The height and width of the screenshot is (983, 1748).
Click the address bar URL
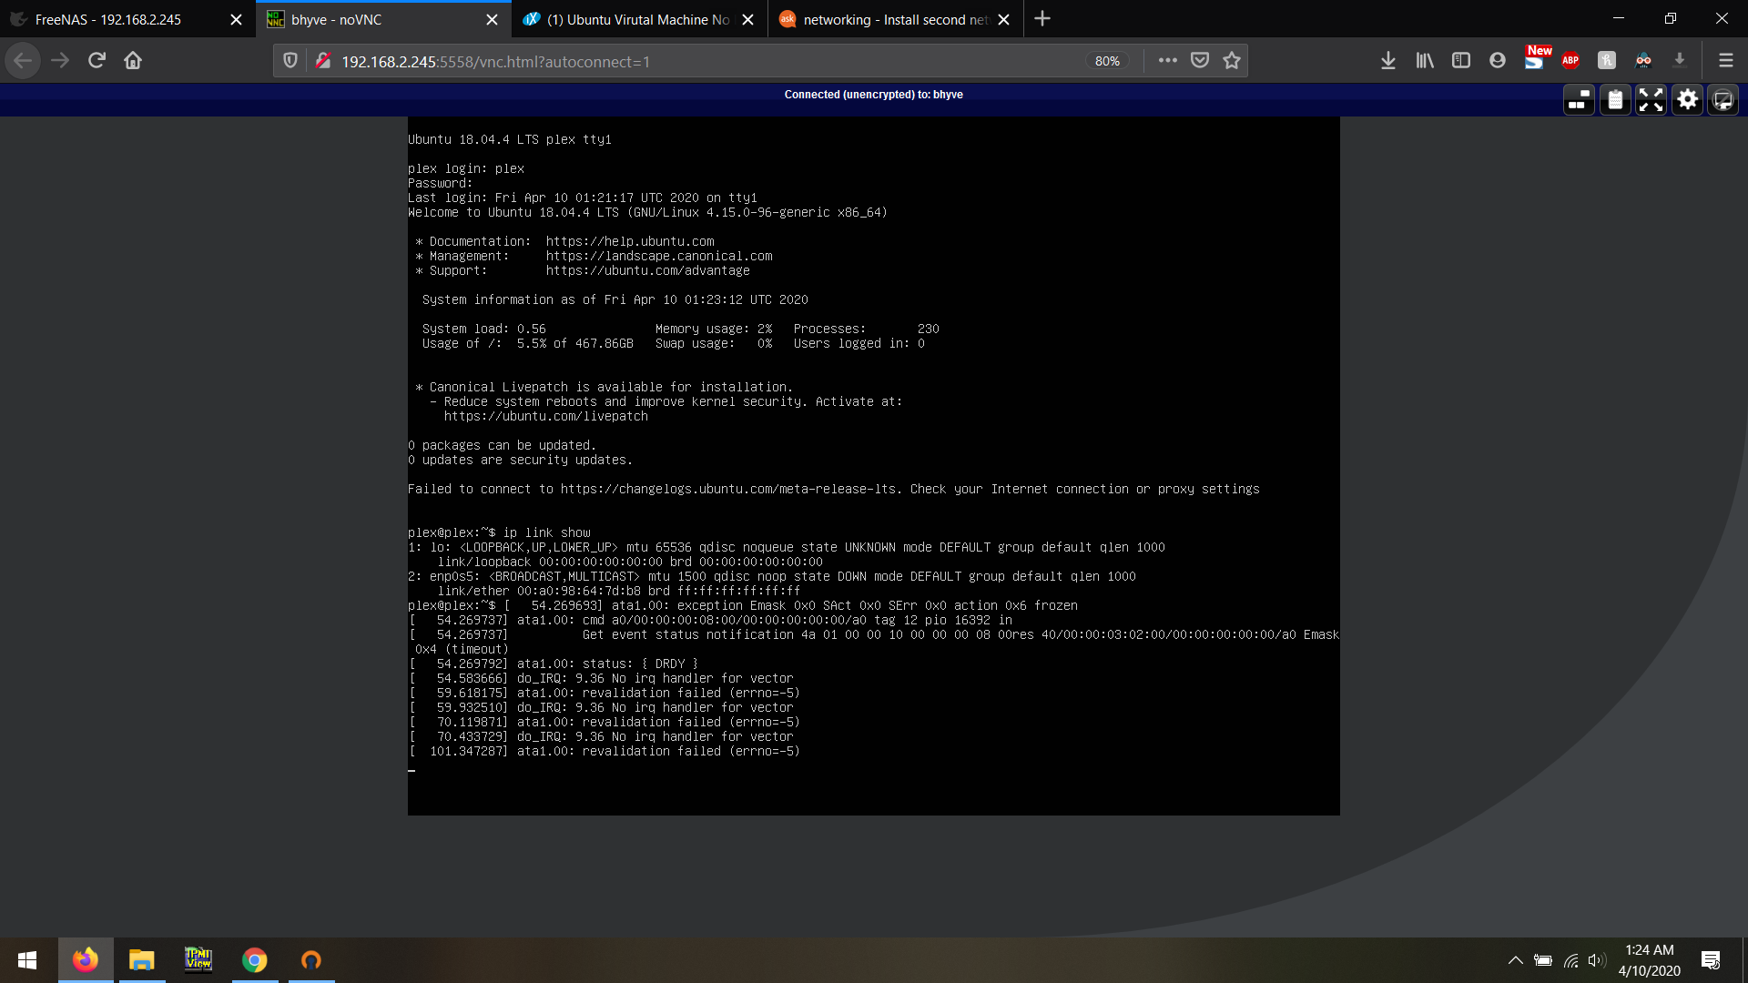pos(496,62)
